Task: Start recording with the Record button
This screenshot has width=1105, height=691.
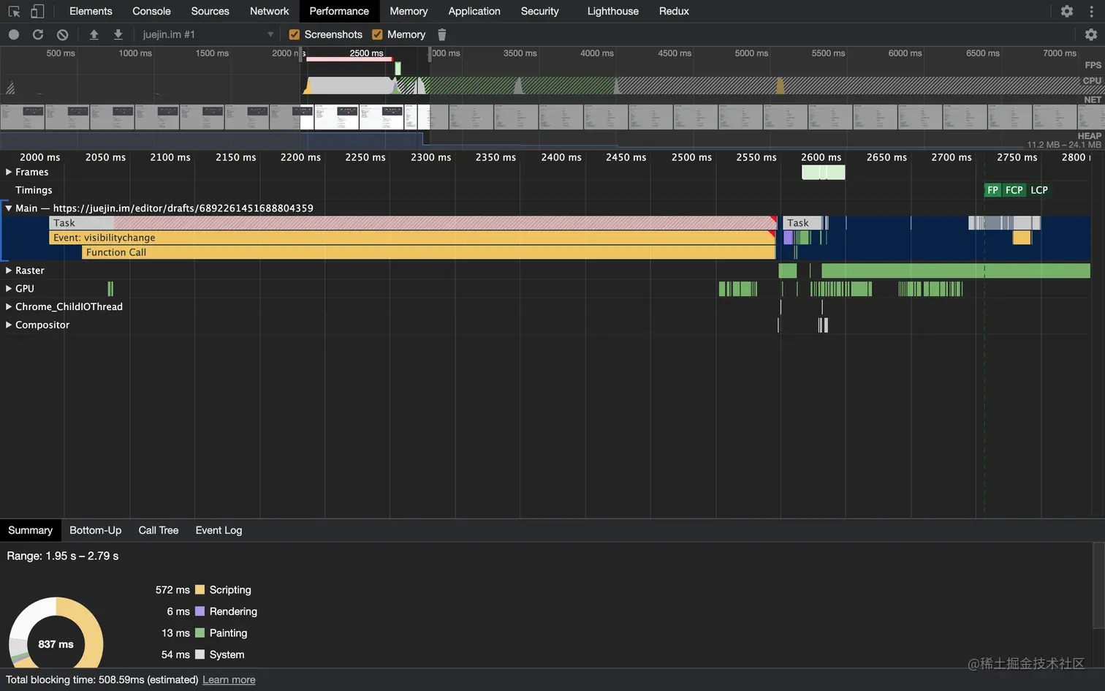Action: (x=14, y=34)
